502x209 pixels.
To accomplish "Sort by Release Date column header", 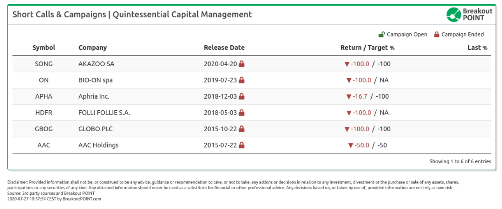I will [224, 48].
